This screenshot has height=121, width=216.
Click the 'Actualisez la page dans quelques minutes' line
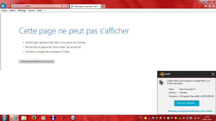[x=48, y=52]
